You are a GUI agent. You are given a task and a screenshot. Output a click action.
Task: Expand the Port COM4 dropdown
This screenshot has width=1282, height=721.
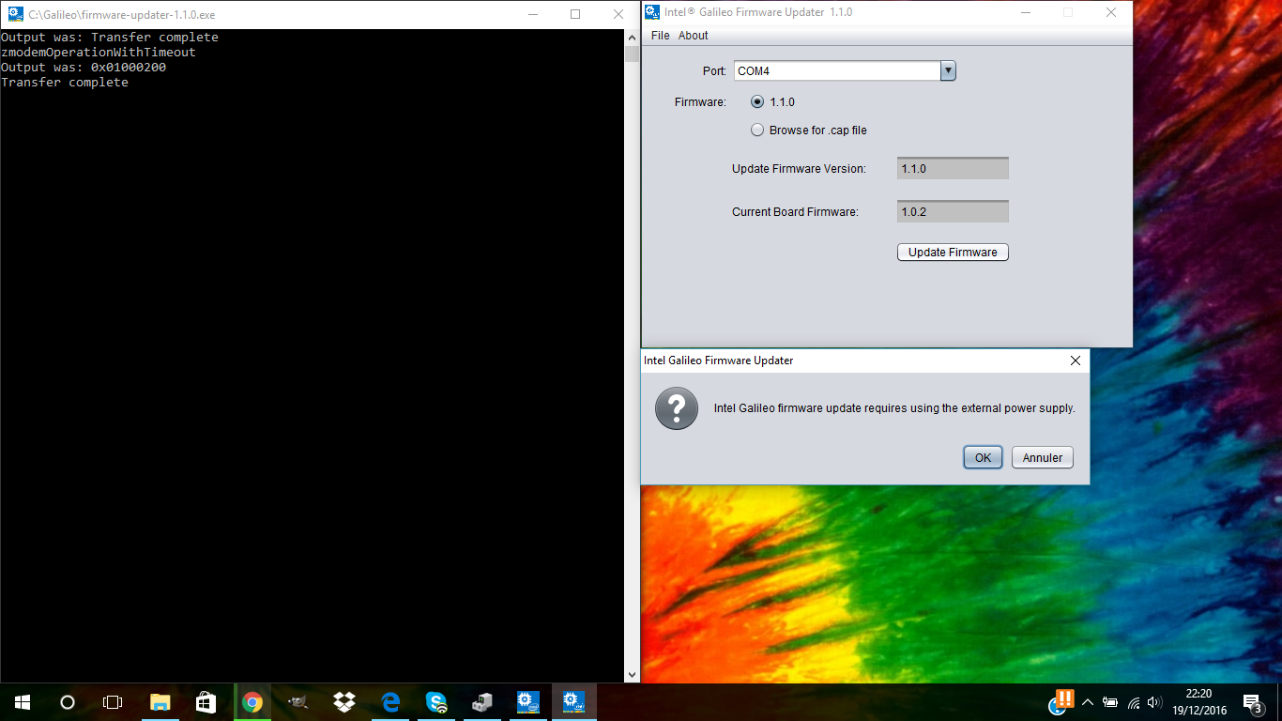(947, 71)
